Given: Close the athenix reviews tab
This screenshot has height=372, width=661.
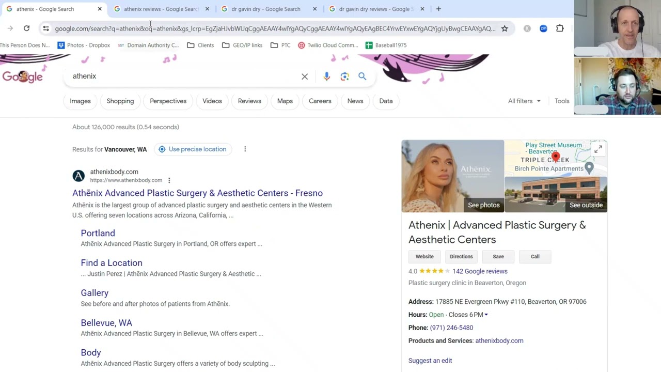Looking at the screenshot, I should 207,9.
